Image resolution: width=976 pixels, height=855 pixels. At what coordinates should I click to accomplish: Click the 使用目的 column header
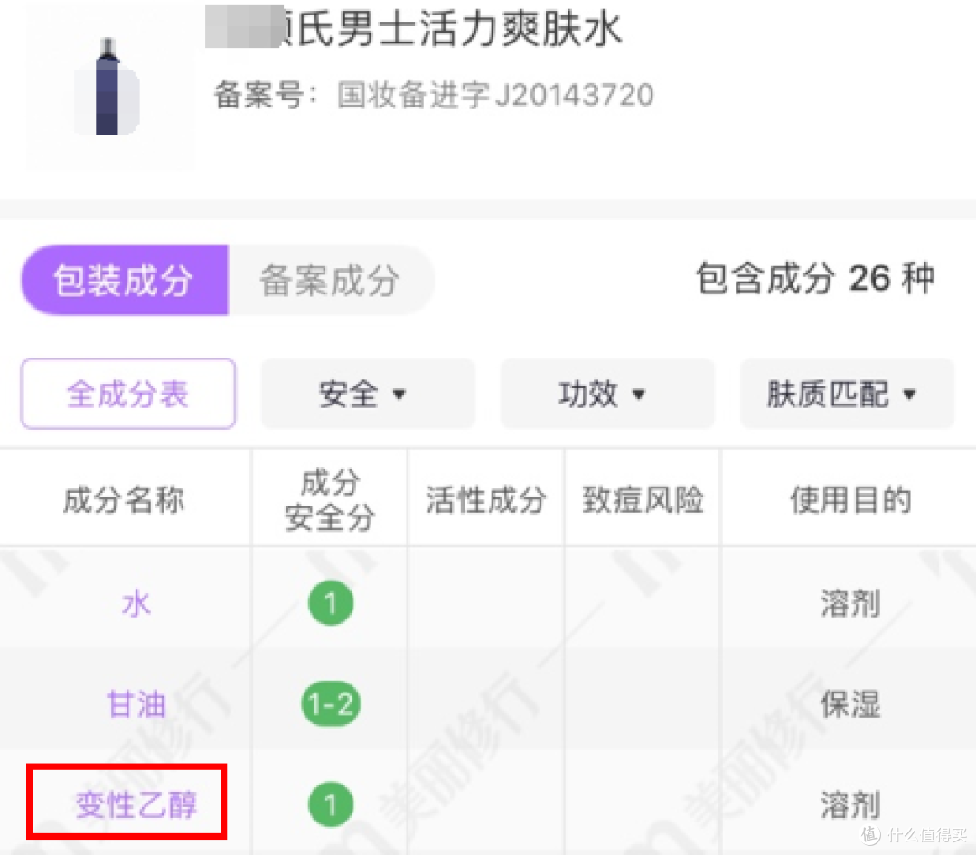coord(848,497)
